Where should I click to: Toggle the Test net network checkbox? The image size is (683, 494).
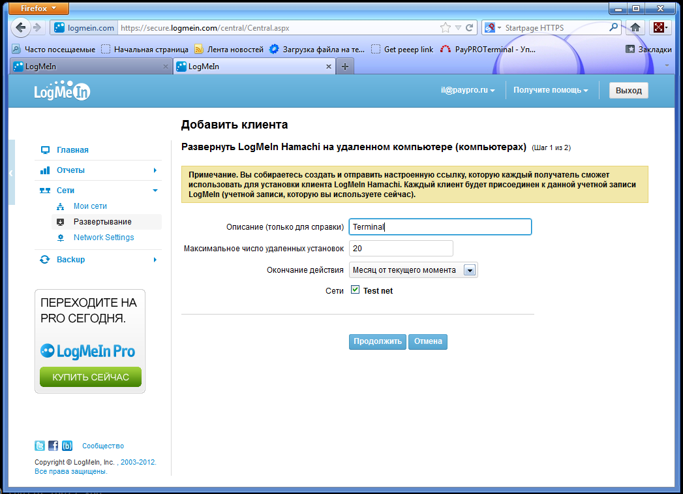[x=356, y=290]
